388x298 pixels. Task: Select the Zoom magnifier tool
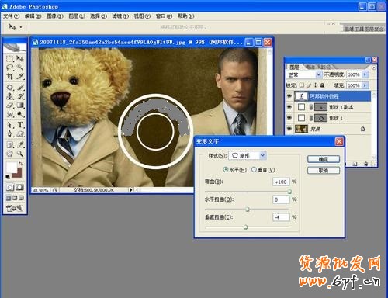(x=20, y=154)
